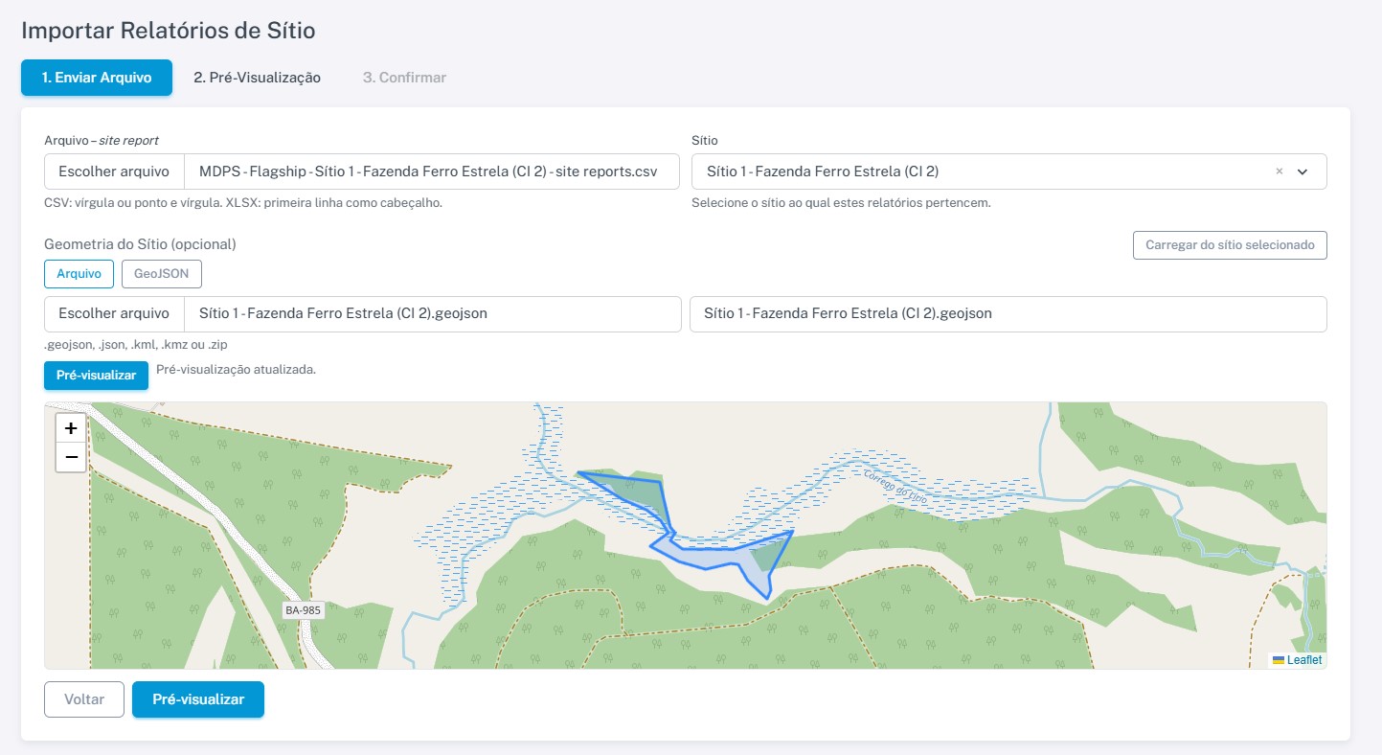Select the Confirmar step tab
1382x755 pixels.
404,78
